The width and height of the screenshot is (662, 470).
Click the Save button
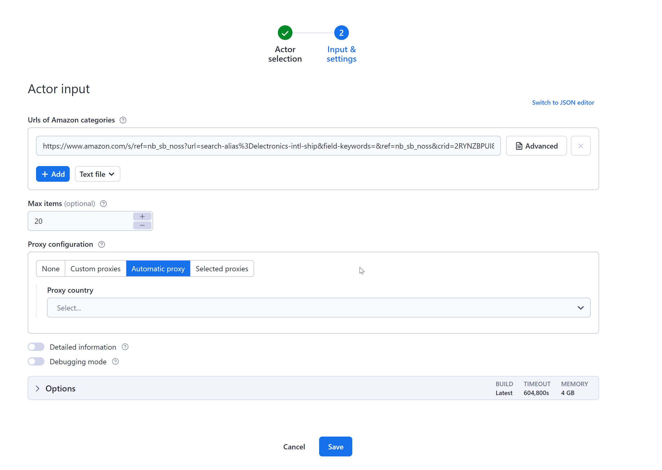coord(335,446)
